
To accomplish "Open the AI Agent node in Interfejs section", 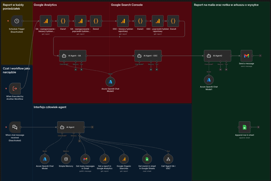I will [x=71, y=127].
